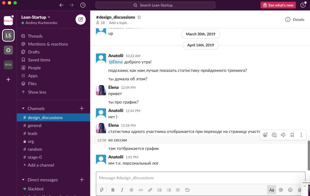Mention someone with the @ icon
The image size is (310, 196).
click(281, 190)
